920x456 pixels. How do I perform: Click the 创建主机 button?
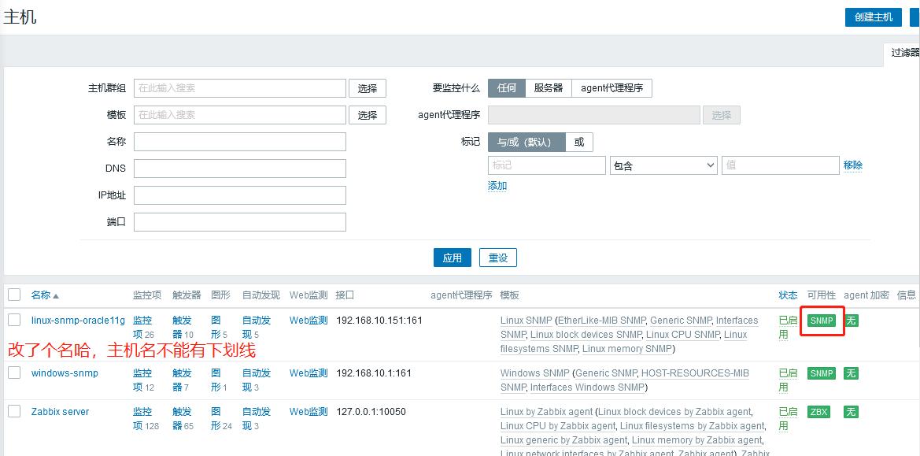872,17
